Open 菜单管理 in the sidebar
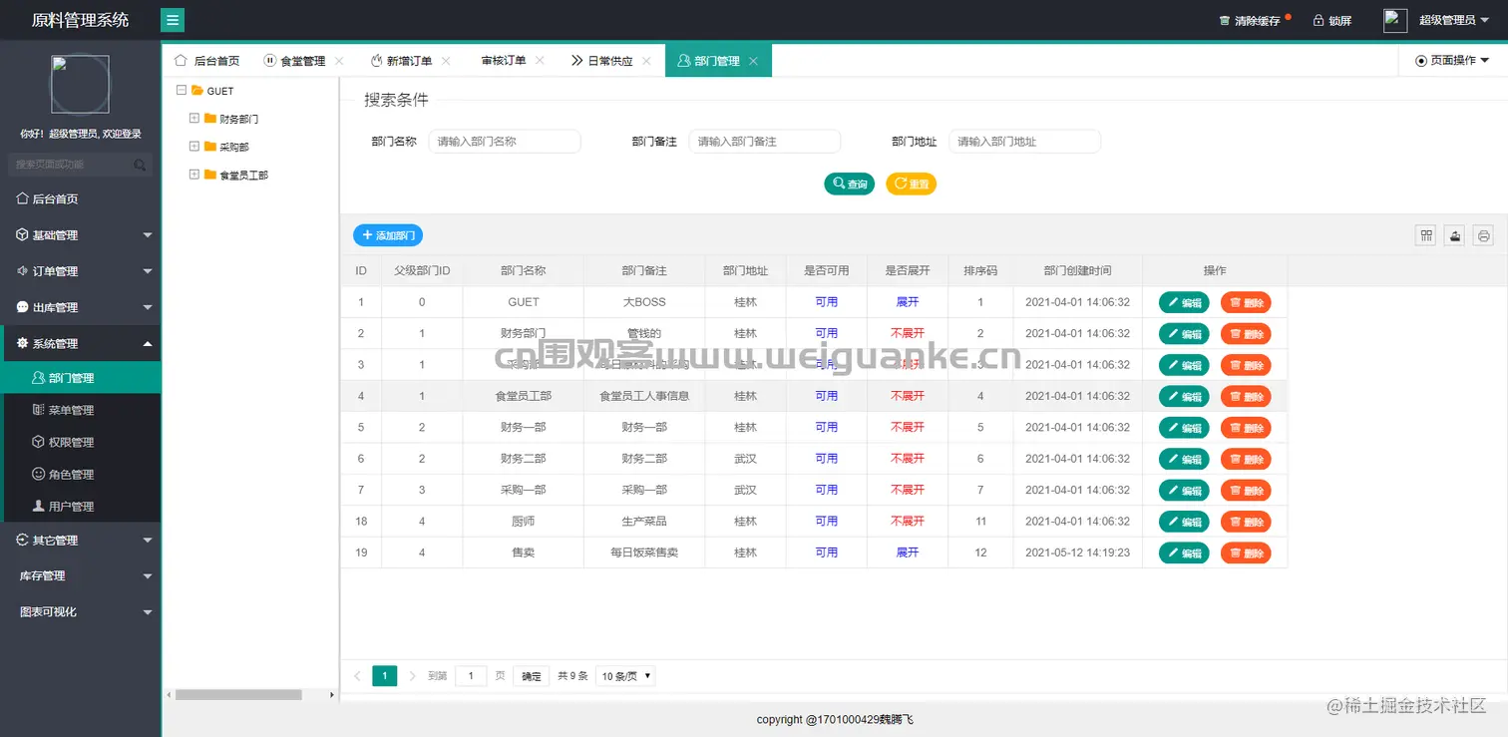The width and height of the screenshot is (1508, 737). coord(81,410)
